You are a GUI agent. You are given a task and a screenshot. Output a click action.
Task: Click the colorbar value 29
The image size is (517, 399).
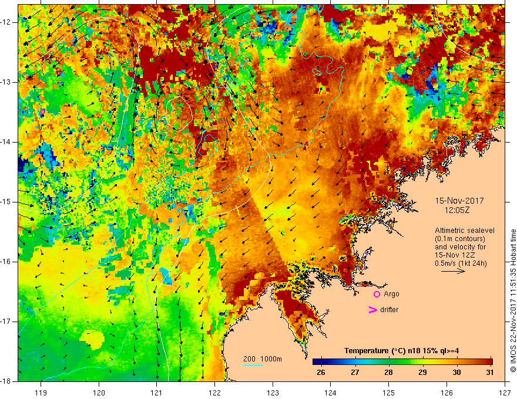pyautogui.click(x=422, y=373)
